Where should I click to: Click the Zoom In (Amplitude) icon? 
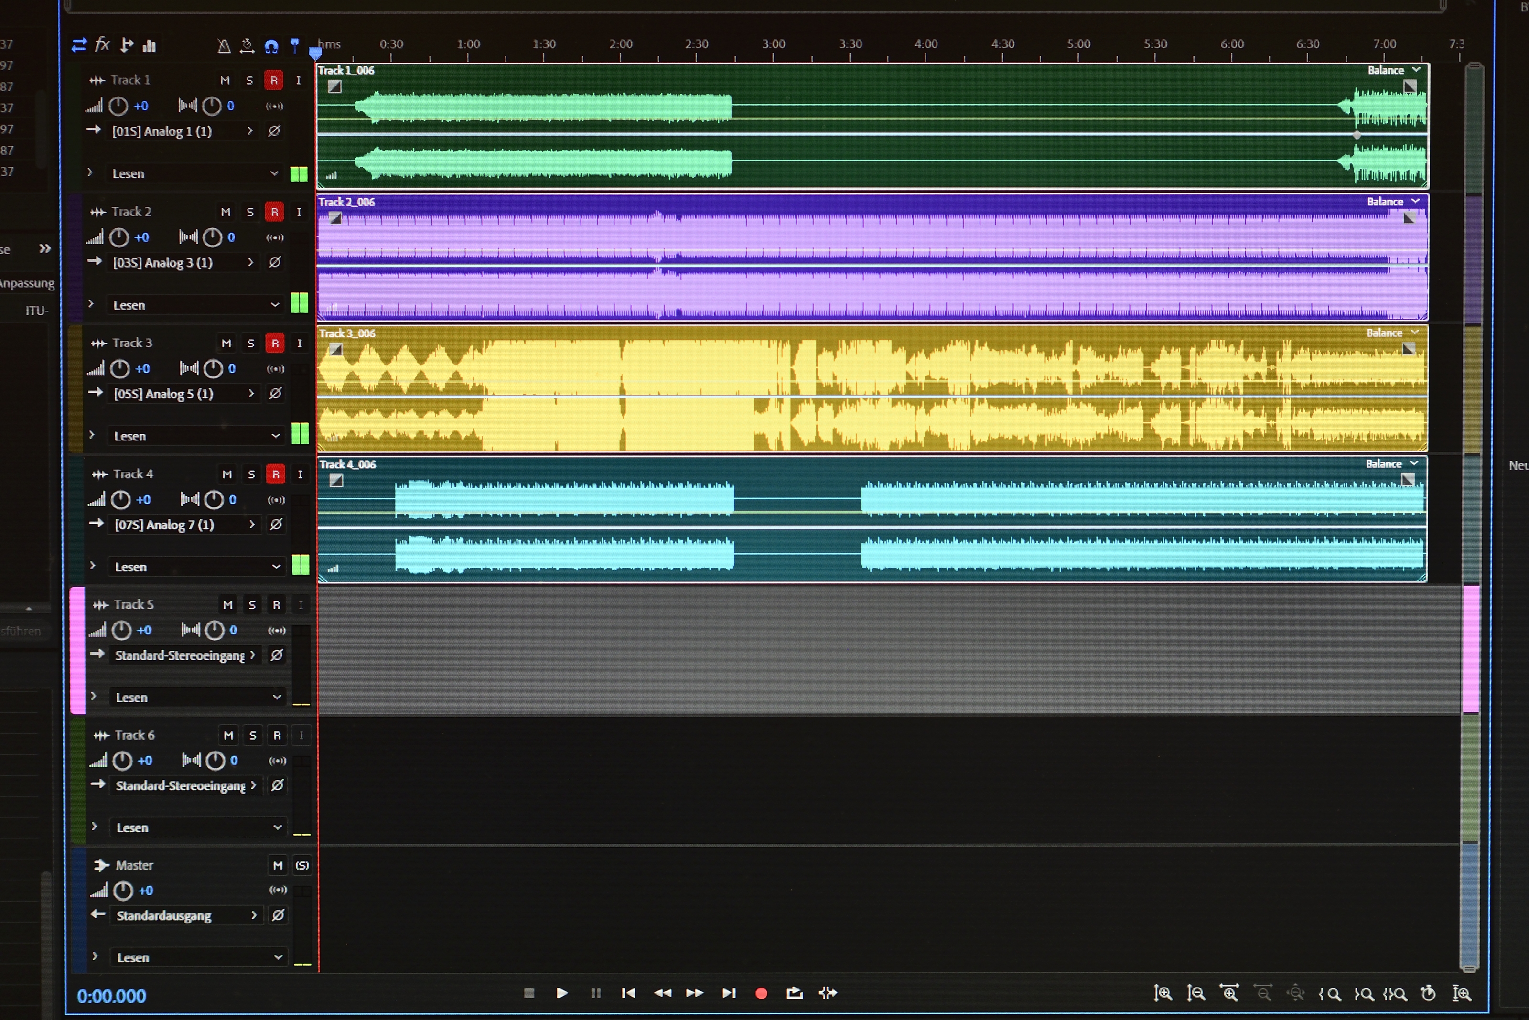pos(1163,993)
